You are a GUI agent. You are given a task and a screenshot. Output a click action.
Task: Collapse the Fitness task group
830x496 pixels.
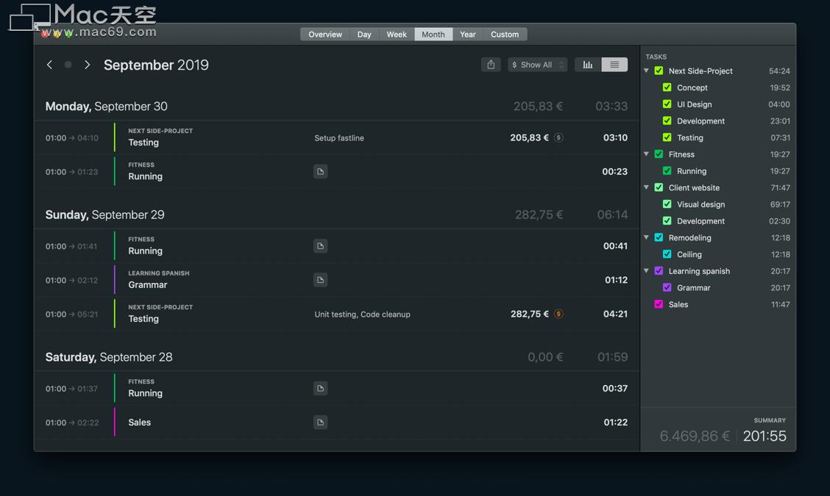tap(646, 154)
